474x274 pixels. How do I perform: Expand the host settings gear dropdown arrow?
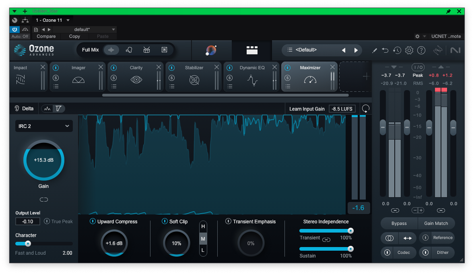tap(425, 36)
